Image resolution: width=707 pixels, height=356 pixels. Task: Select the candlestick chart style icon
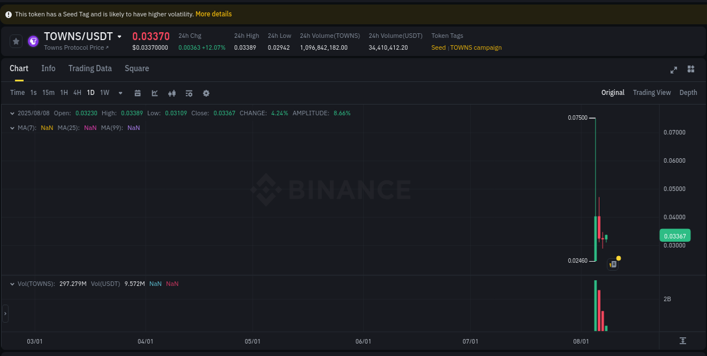[x=172, y=93]
